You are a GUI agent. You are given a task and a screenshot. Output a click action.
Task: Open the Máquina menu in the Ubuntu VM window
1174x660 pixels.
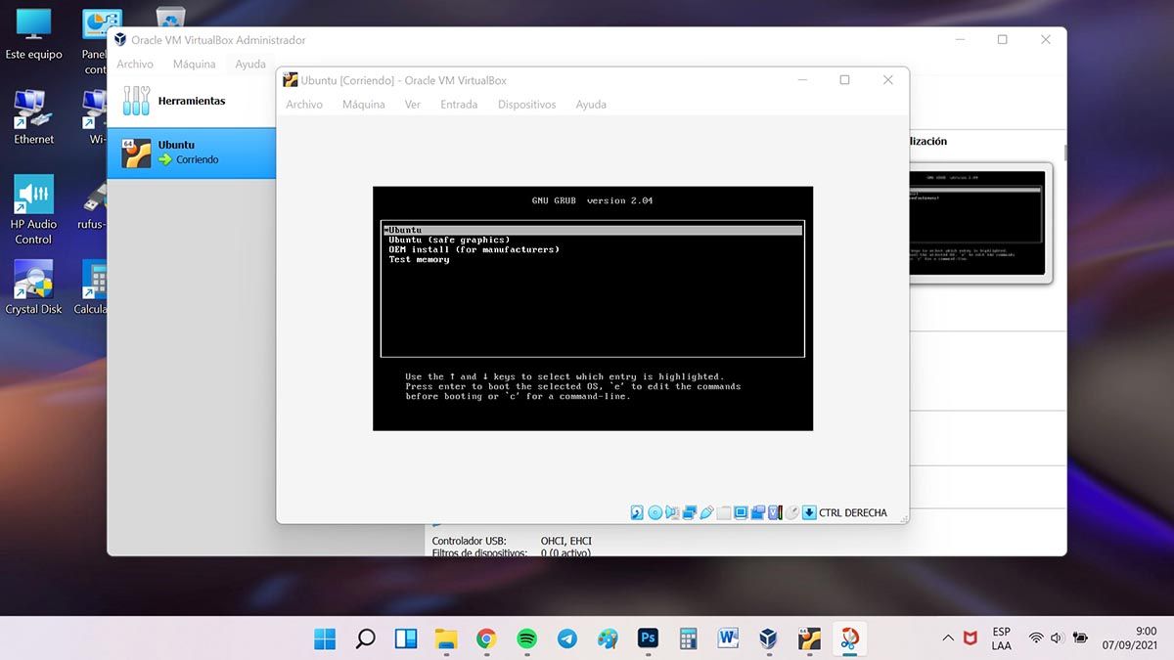(x=363, y=105)
